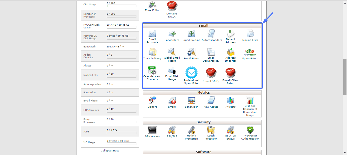Open Calendars and Contacts
The height and width of the screenshot is (155, 347).
tap(152, 74)
